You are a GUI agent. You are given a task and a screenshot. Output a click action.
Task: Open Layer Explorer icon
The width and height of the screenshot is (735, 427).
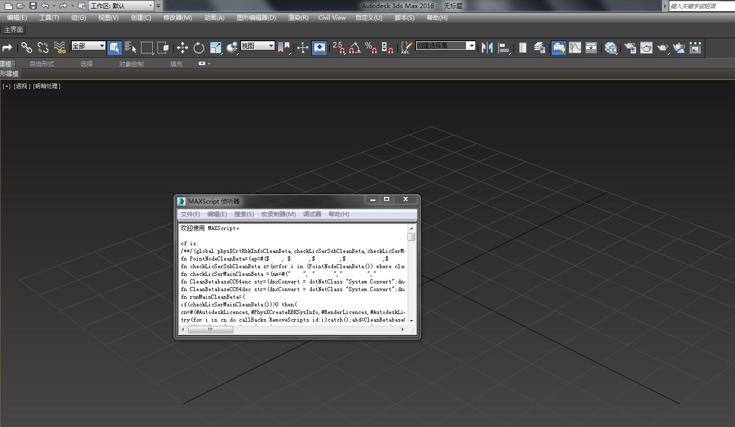point(539,48)
